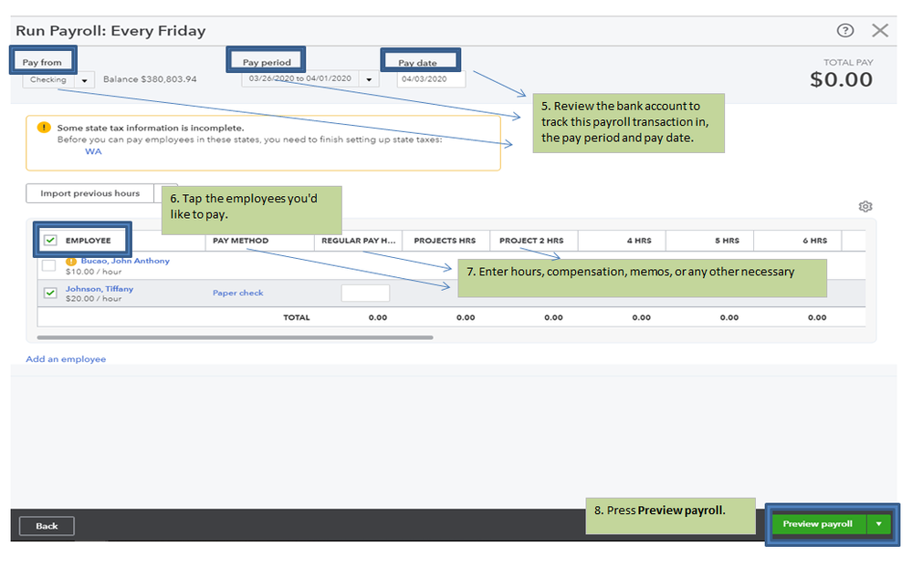
Task: Click the Back button
Action: [47, 526]
